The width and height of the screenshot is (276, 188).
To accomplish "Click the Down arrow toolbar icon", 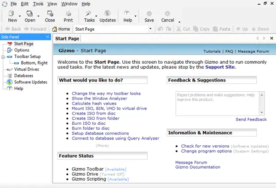I will 253,29.
